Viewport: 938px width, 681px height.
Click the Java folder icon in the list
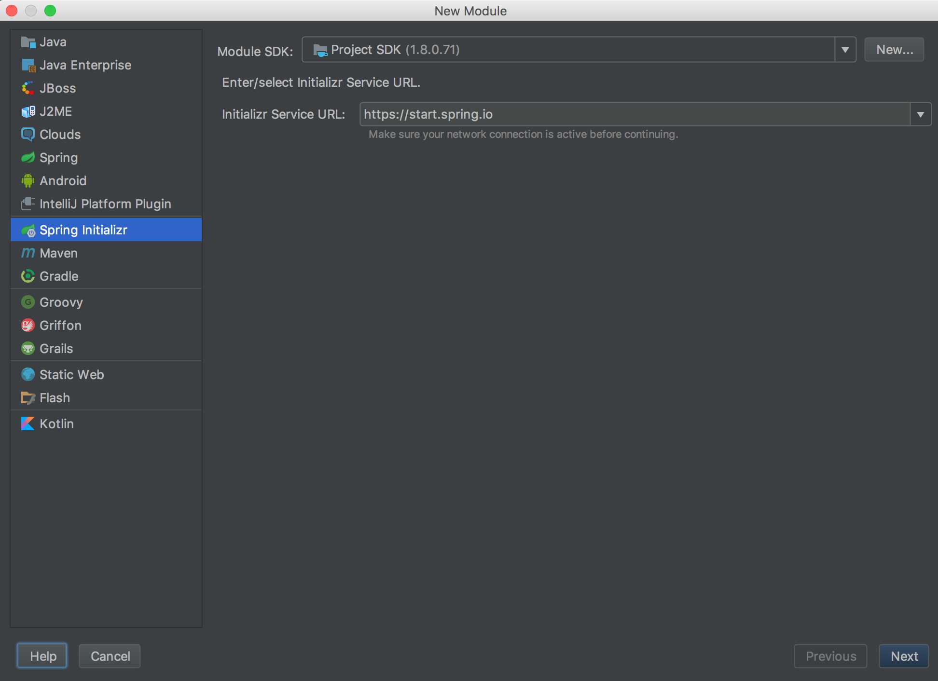pos(28,42)
